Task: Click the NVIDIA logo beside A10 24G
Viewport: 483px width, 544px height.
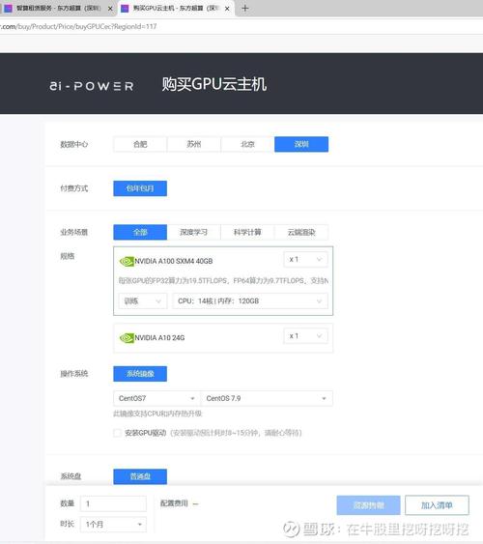Action: [127, 337]
